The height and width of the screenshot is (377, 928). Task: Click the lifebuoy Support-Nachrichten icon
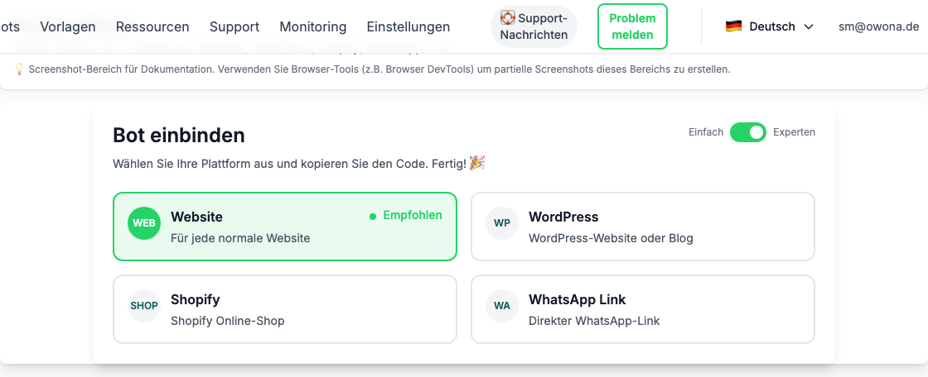tap(508, 17)
